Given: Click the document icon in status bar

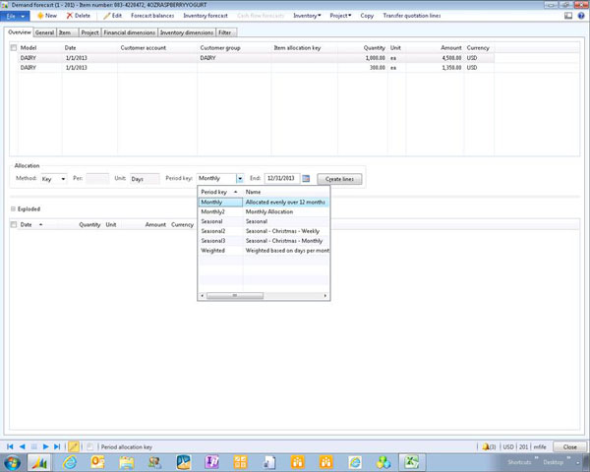Looking at the screenshot, I should pos(89,446).
